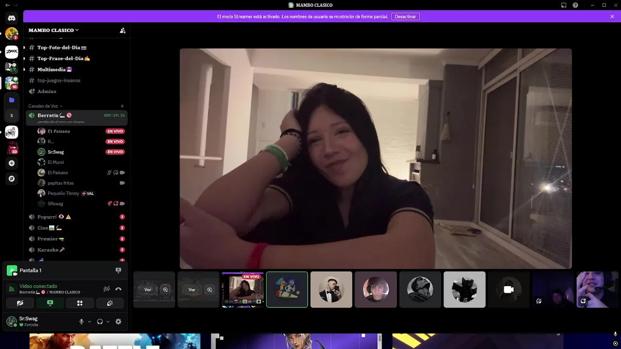This screenshot has height=349, width=621.
Task: Collapse Canales de Voz category
Action: [45, 106]
